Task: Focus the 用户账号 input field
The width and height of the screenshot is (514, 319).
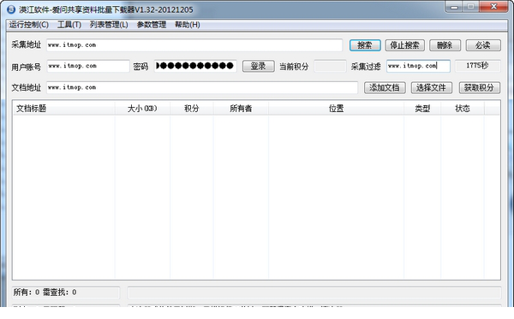Action: coord(88,66)
